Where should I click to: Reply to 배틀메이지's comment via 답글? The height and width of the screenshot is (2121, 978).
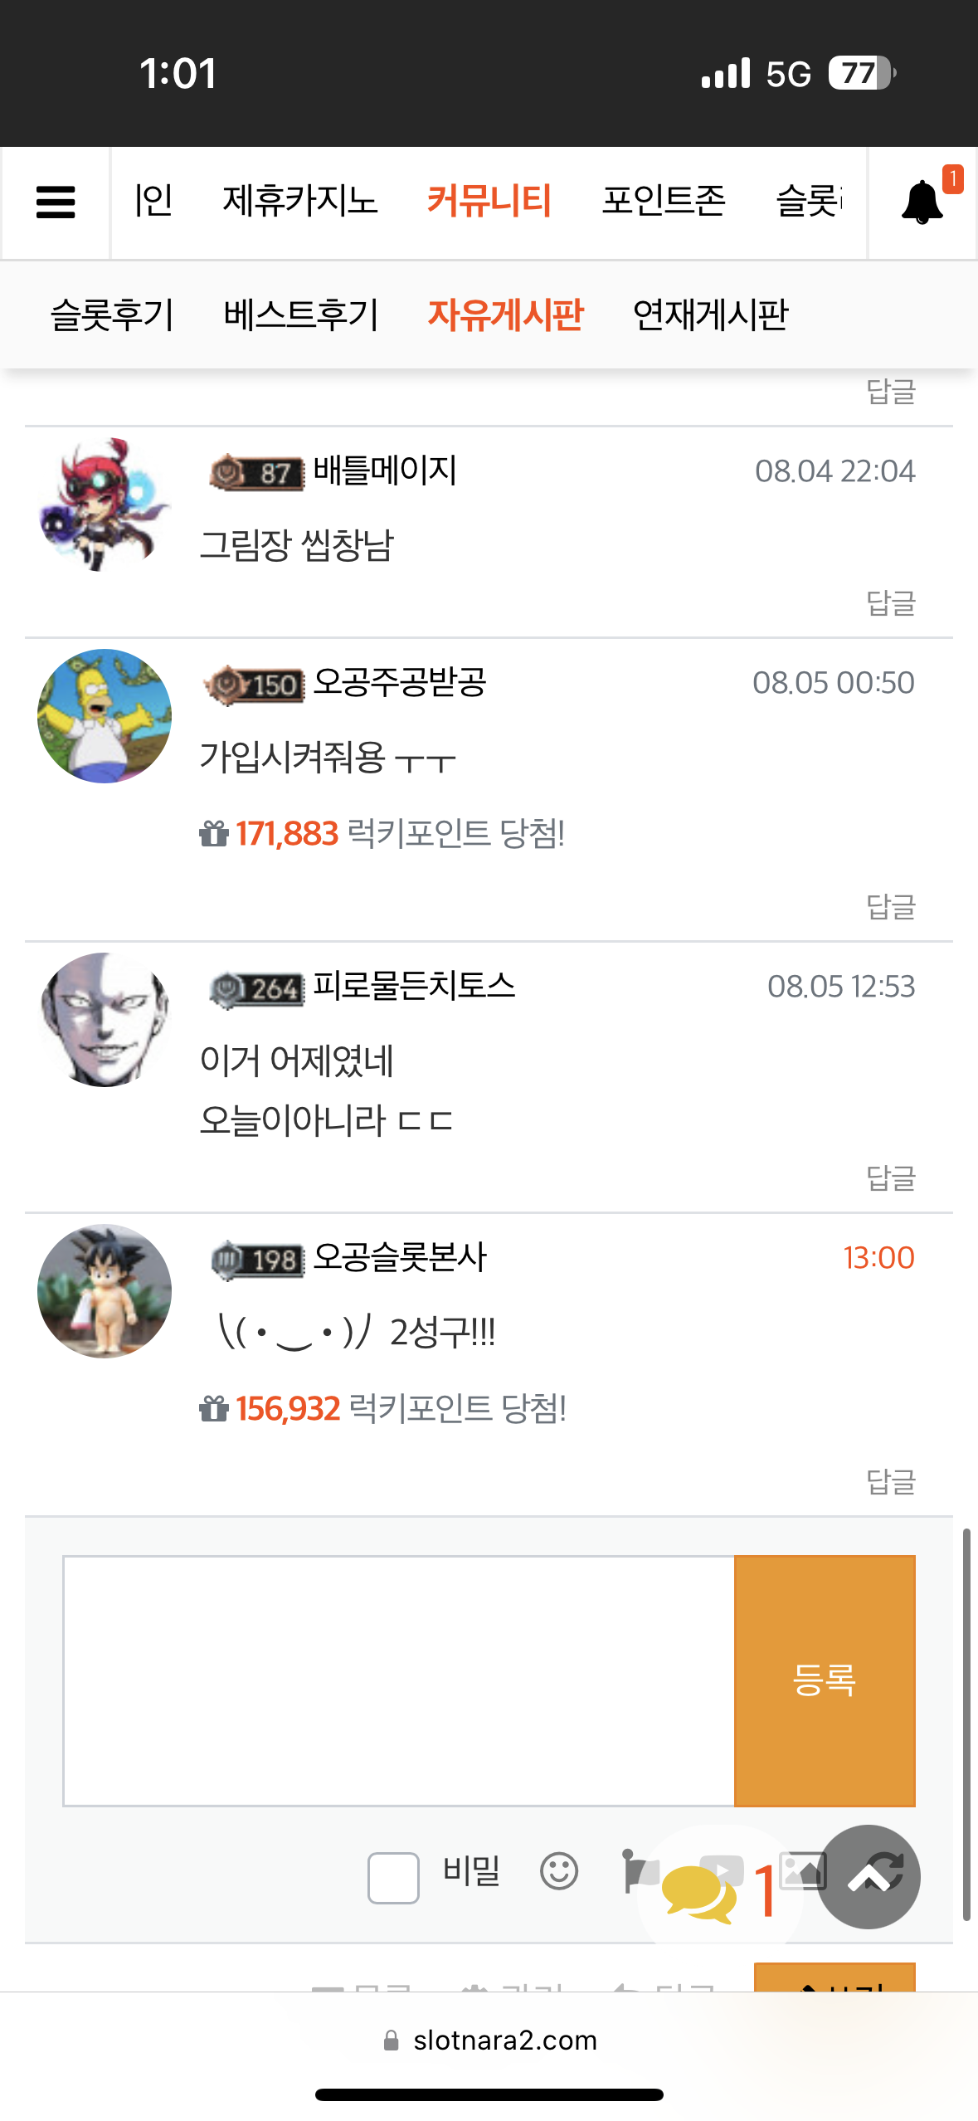click(891, 602)
